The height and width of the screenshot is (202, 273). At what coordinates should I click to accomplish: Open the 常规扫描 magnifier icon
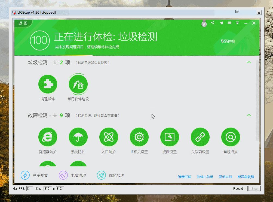[x=231, y=137]
